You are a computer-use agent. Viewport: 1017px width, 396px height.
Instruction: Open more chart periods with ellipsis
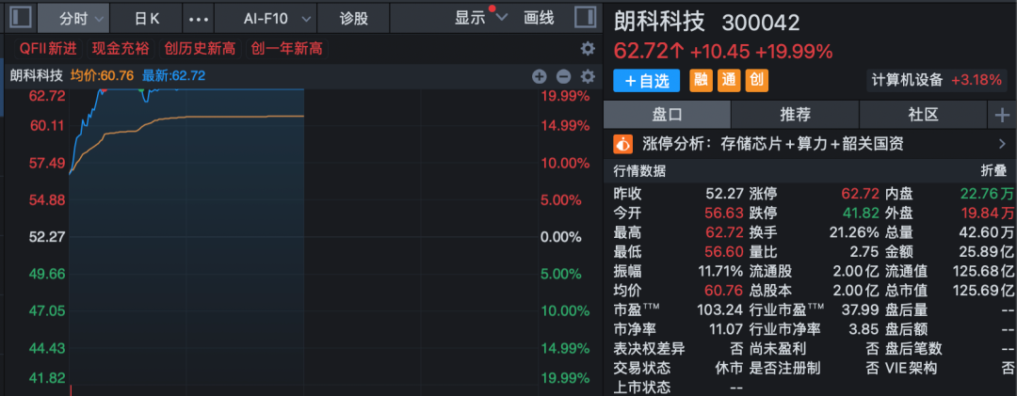coord(199,18)
